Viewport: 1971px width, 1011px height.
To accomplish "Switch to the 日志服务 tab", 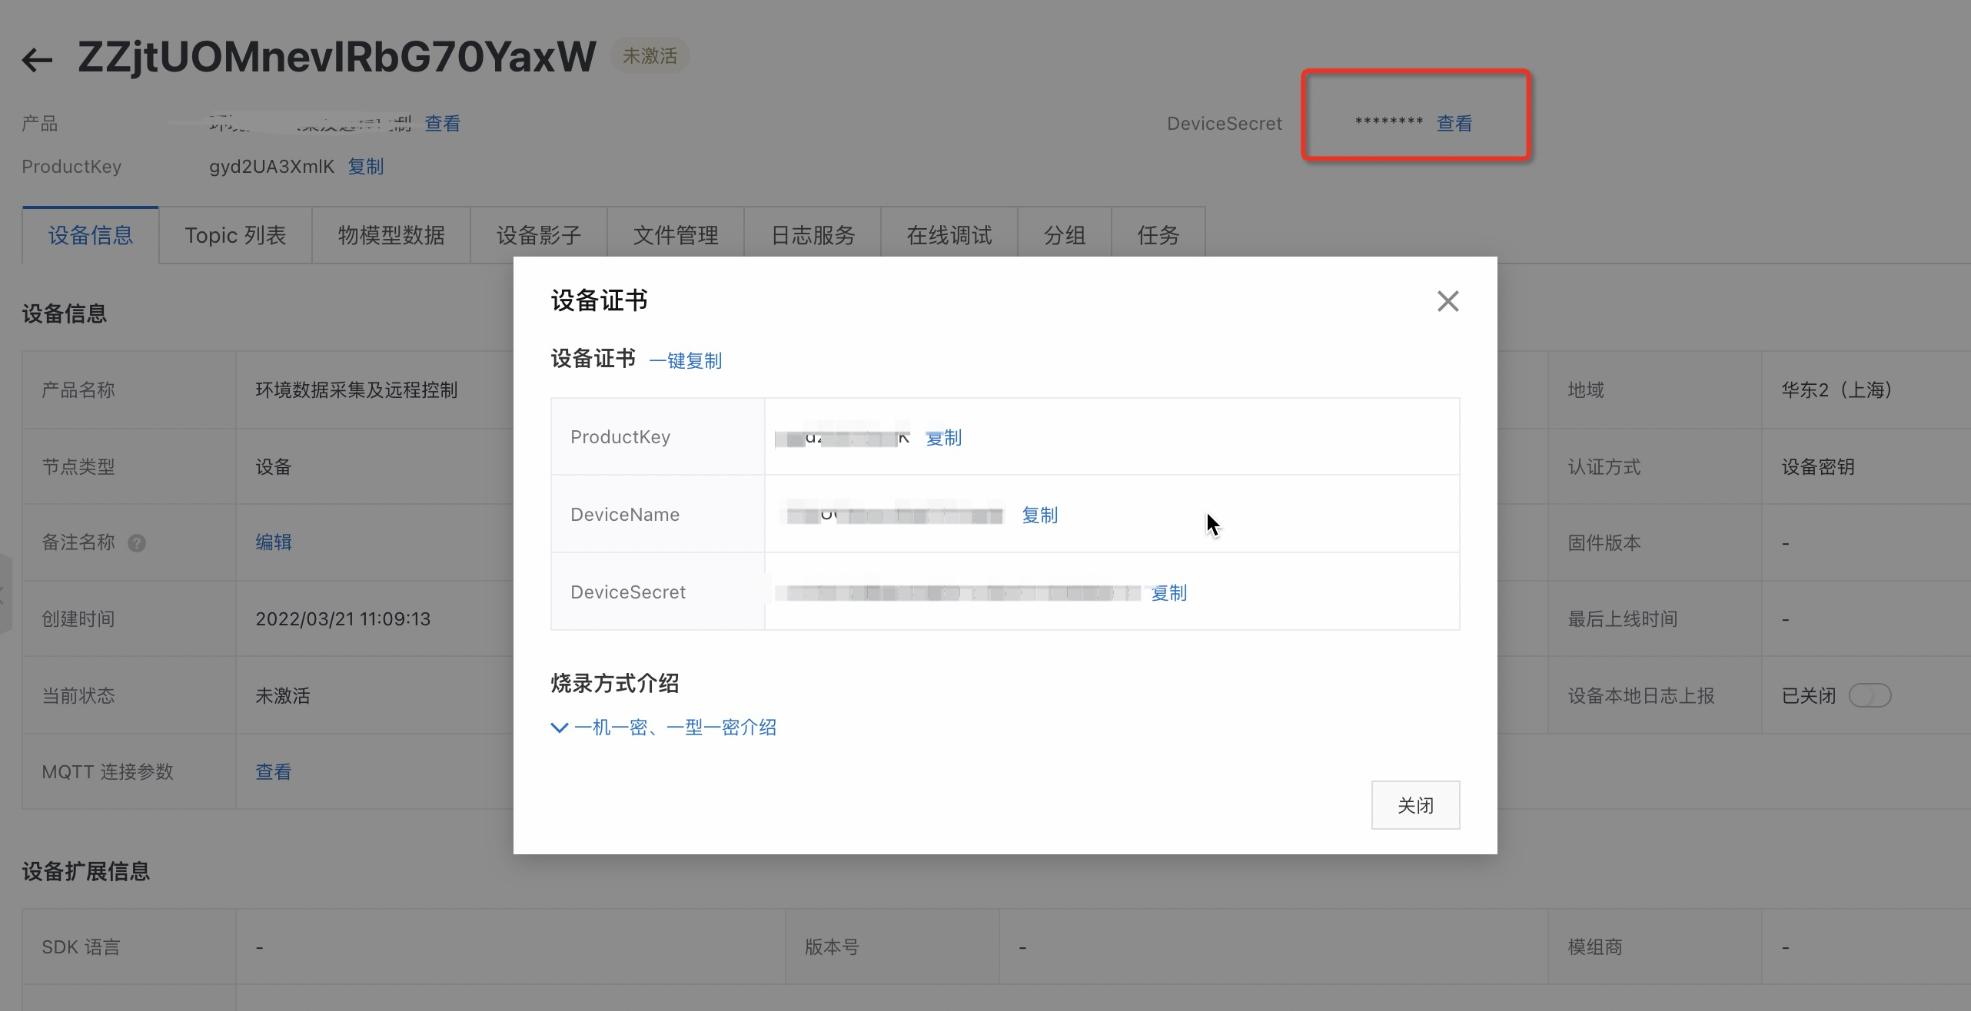I will pos(813,235).
